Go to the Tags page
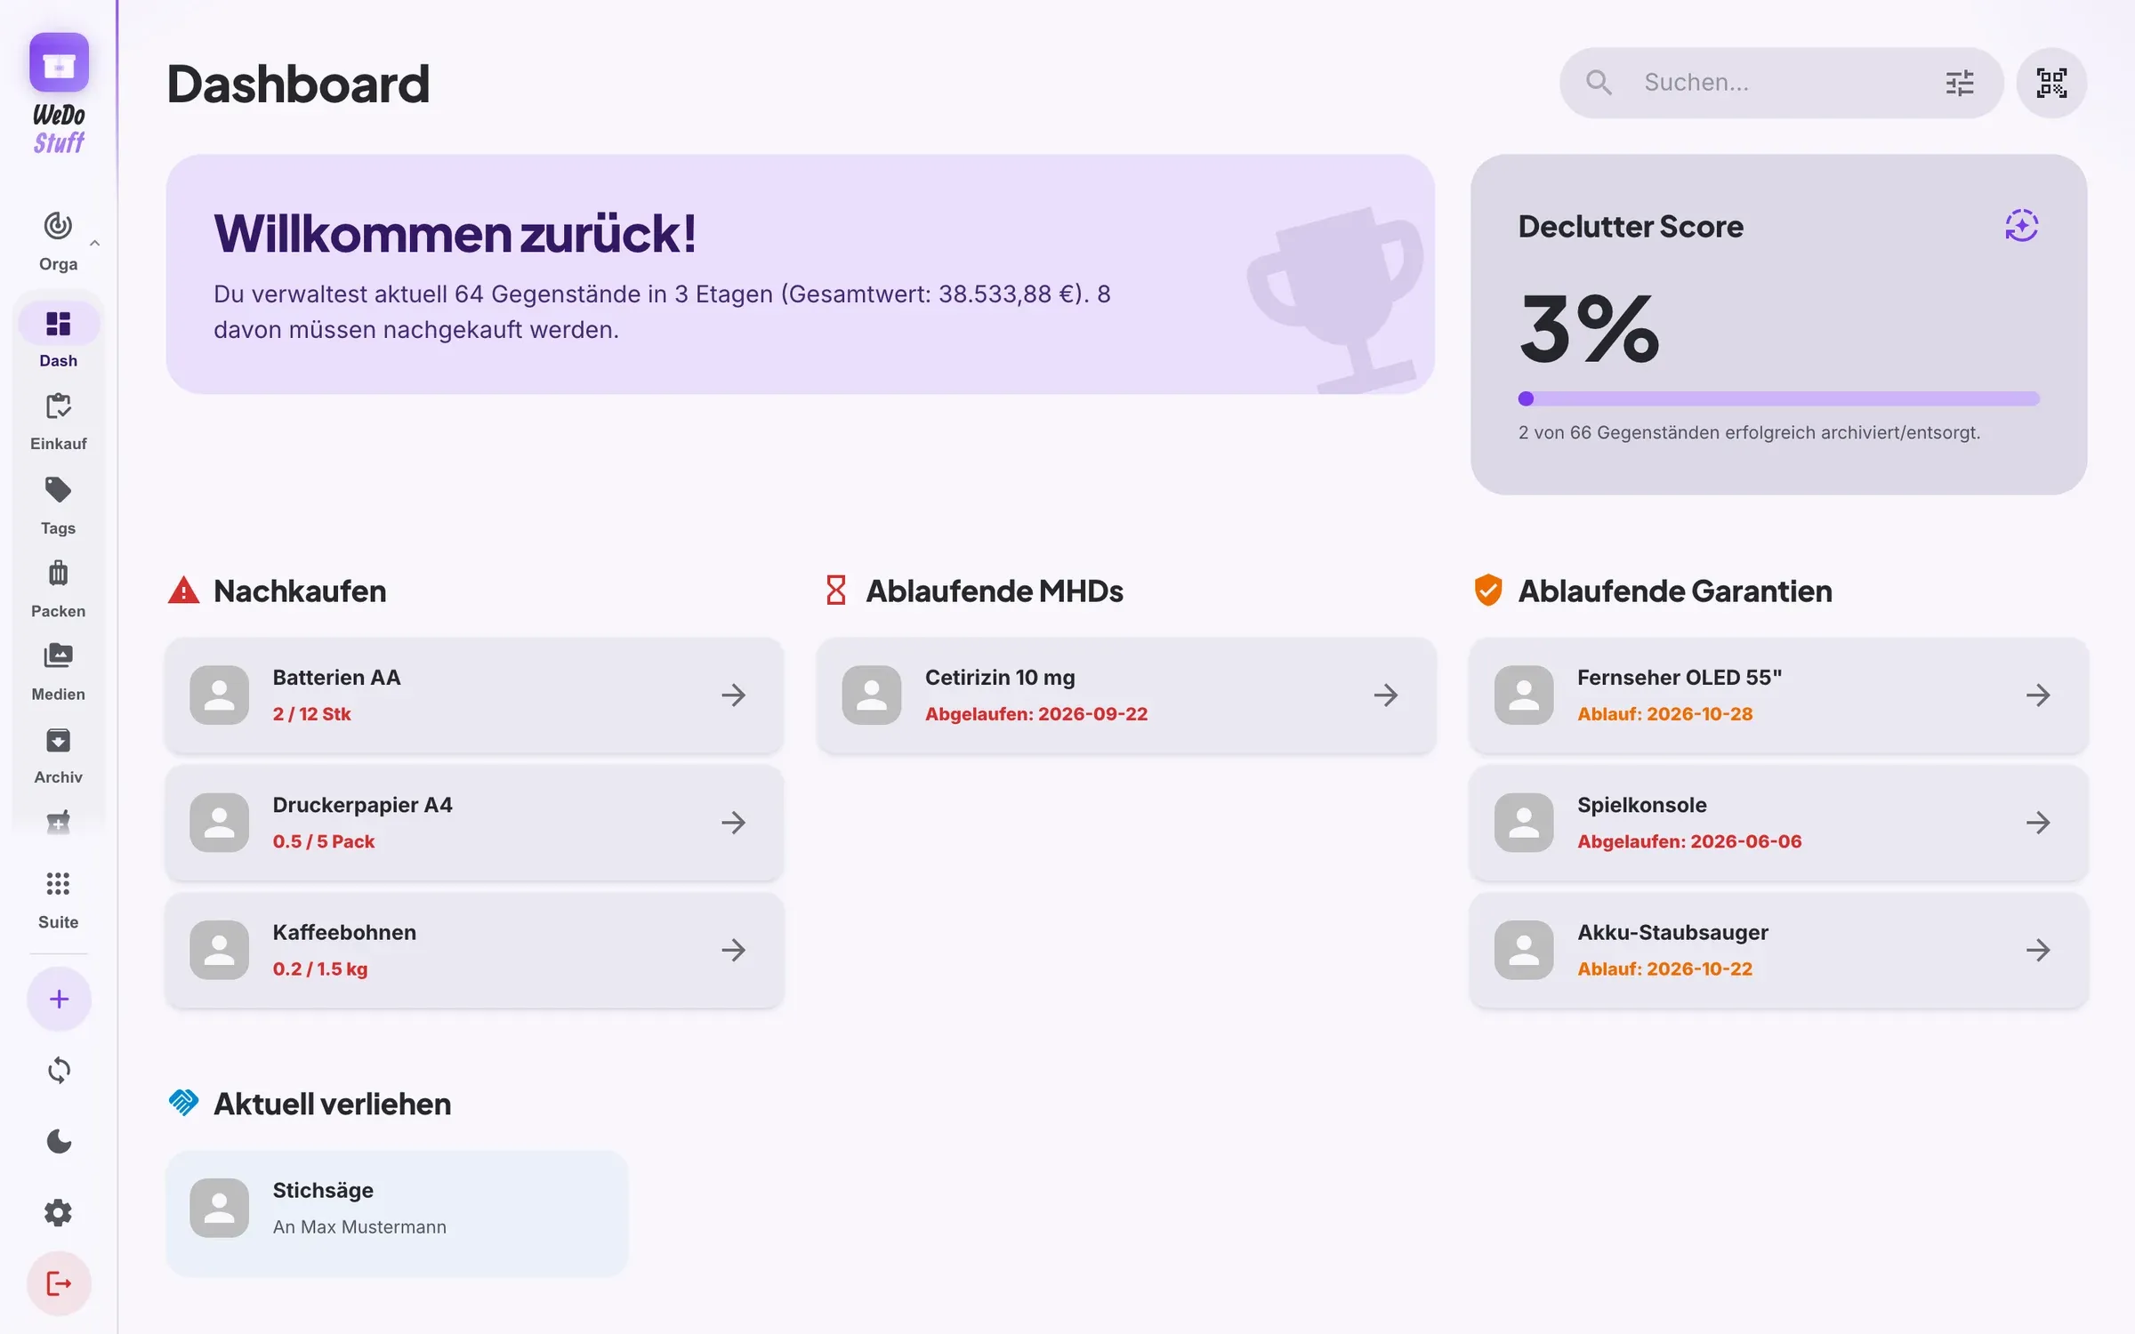2135x1334 pixels. (58, 505)
